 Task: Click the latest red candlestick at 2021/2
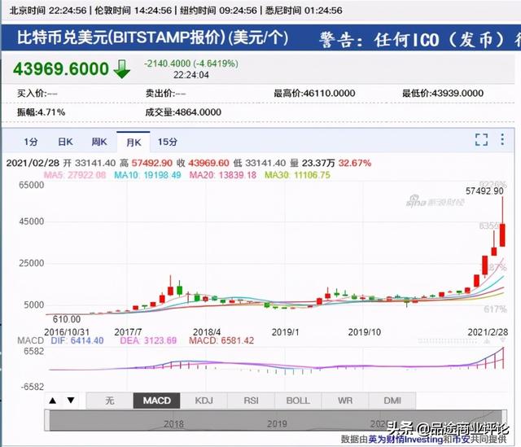click(502, 235)
